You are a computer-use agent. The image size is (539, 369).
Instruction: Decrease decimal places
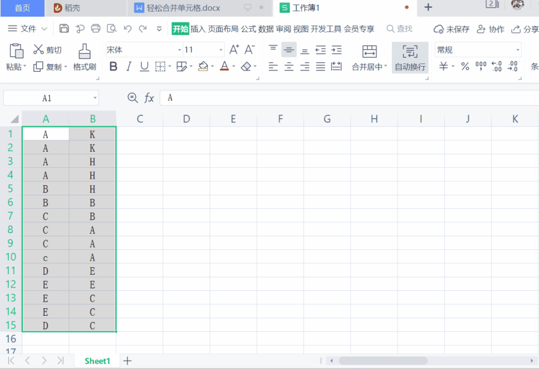[513, 66]
